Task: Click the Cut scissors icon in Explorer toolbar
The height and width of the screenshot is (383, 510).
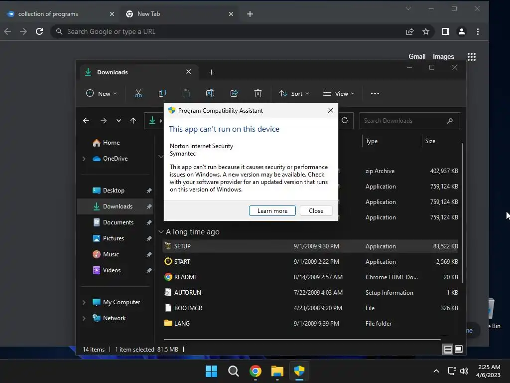Action: 138,93
